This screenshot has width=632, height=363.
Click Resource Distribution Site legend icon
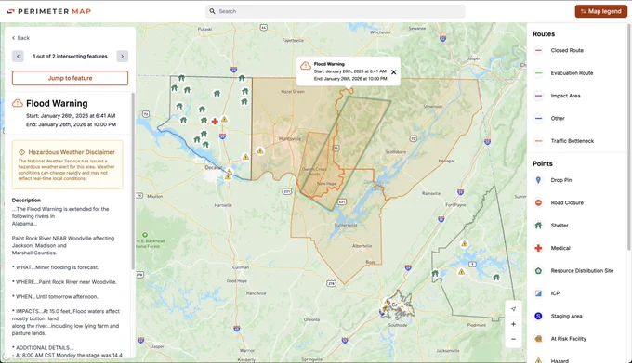pyautogui.click(x=538, y=271)
